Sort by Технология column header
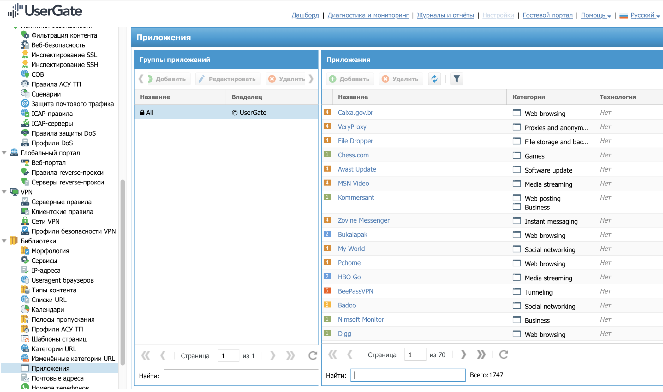 (629, 97)
